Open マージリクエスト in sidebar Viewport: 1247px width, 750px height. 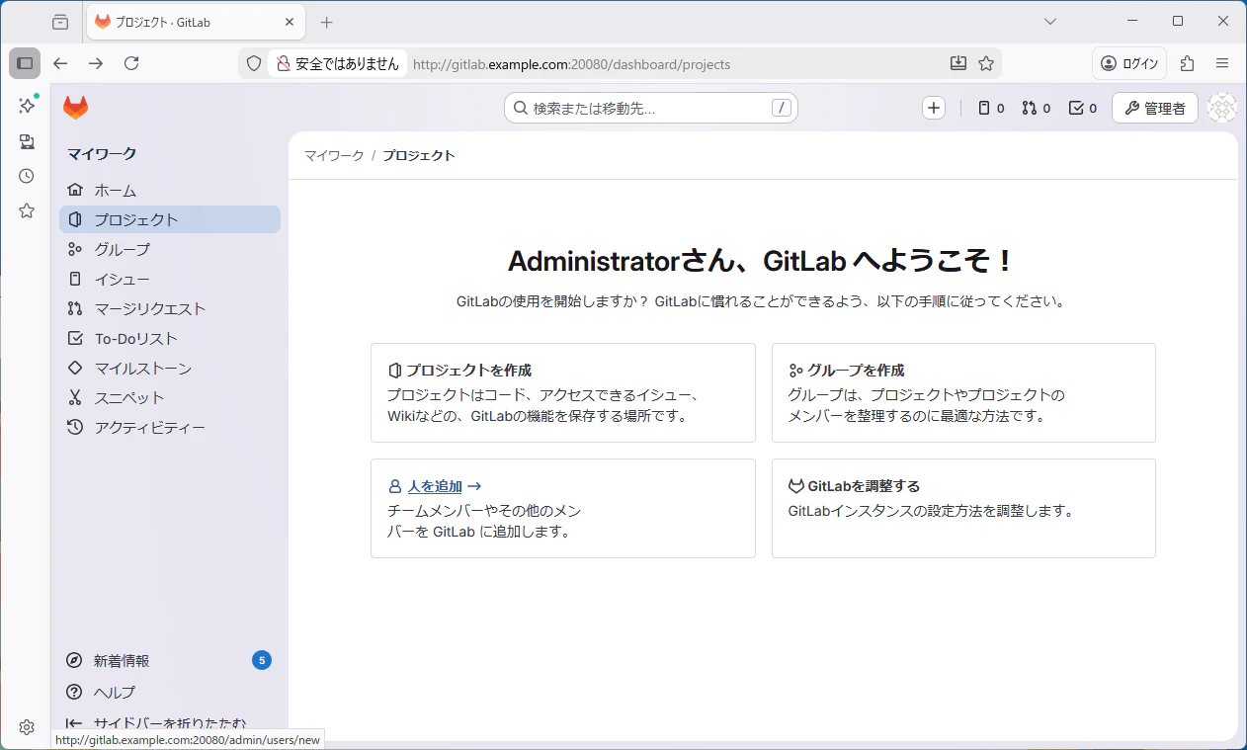170,308
